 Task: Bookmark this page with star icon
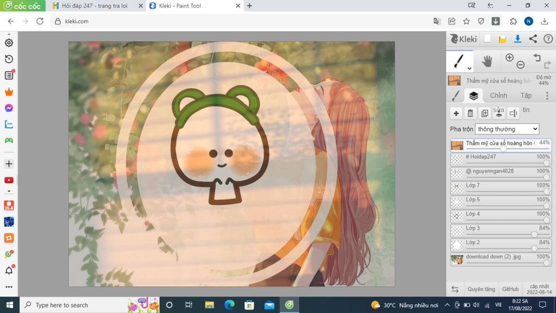click(x=466, y=21)
